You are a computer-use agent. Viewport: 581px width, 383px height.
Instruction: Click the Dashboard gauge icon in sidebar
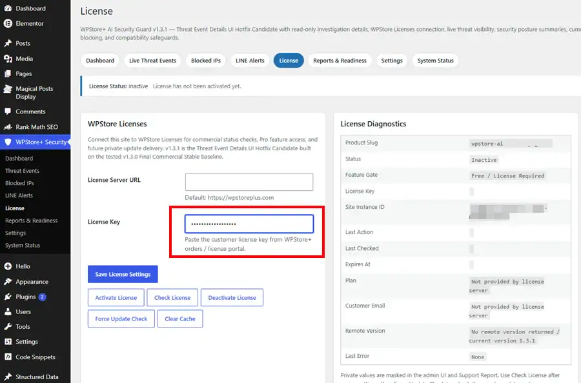pyautogui.click(x=8, y=8)
